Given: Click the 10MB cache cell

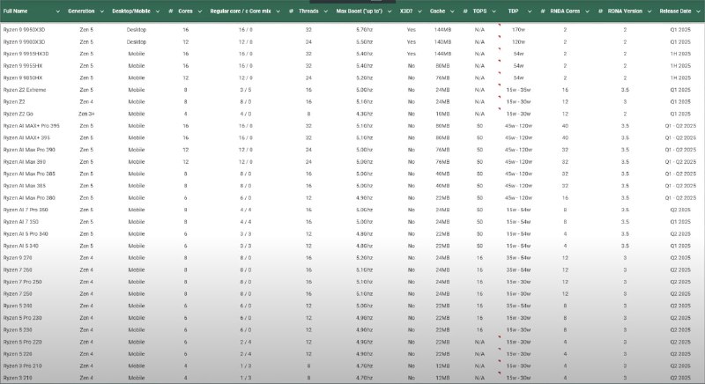Looking at the screenshot, I should pyautogui.click(x=442, y=114).
